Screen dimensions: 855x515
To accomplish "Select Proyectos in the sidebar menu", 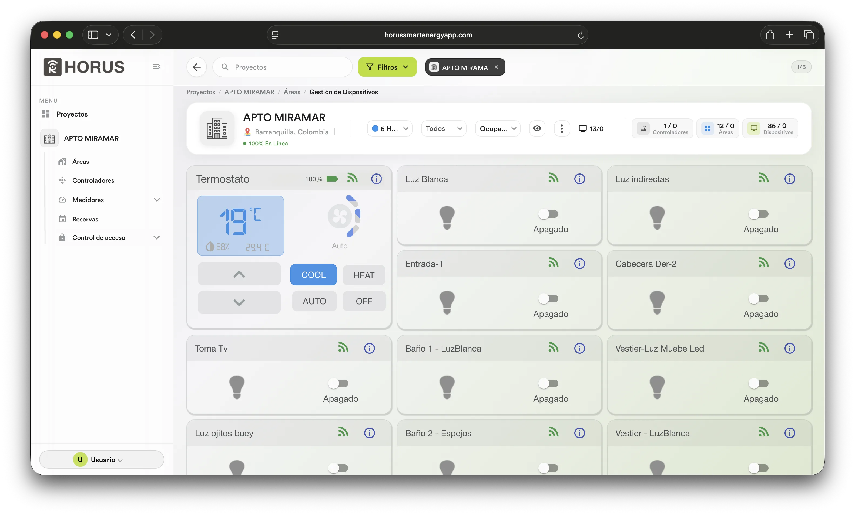I will [x=72, y=114].
